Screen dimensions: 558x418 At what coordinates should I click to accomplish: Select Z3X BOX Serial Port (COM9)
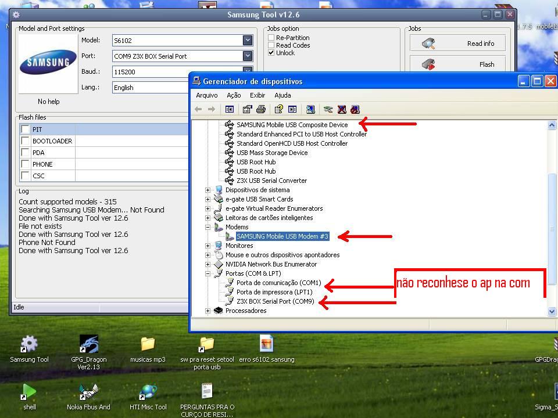(x=275, y=301)
